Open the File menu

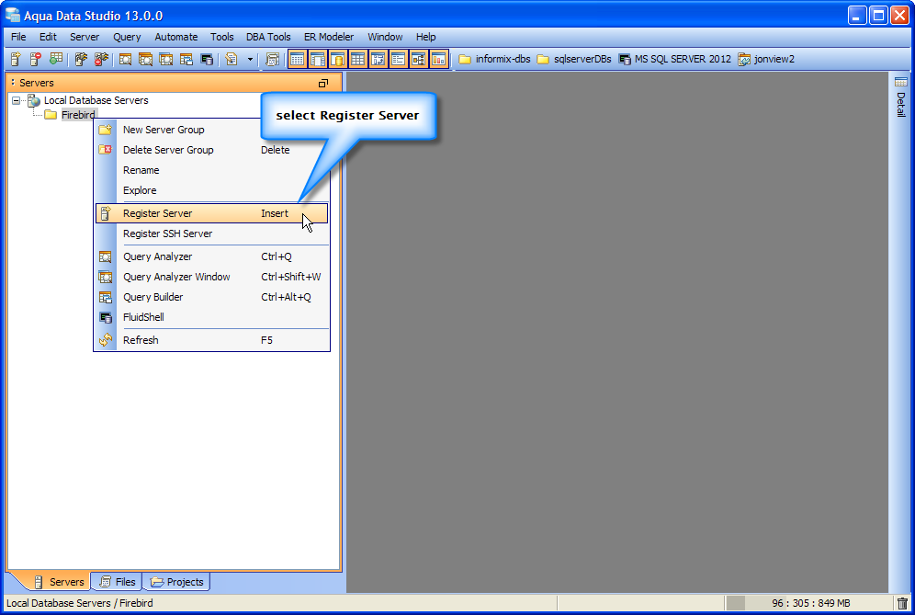pos(18,37)
